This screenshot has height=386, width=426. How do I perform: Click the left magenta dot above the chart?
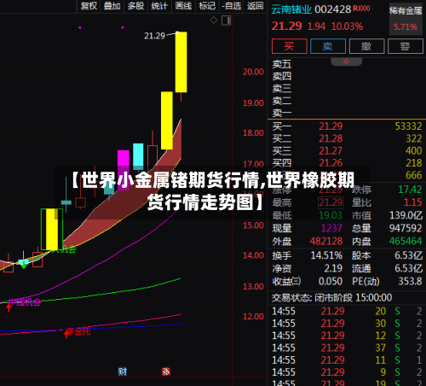(80, 27)
